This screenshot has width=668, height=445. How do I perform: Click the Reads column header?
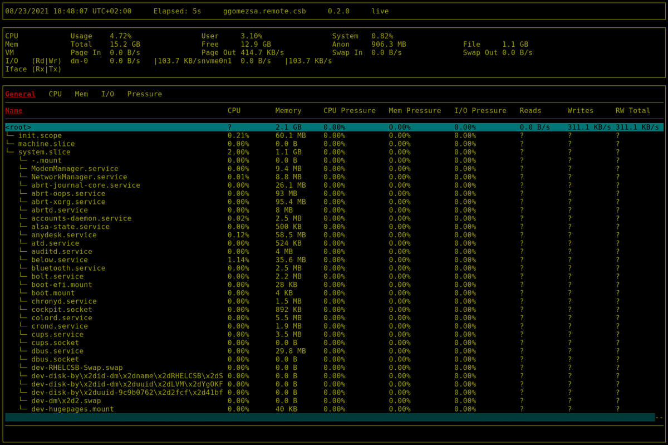pos(531,111)
